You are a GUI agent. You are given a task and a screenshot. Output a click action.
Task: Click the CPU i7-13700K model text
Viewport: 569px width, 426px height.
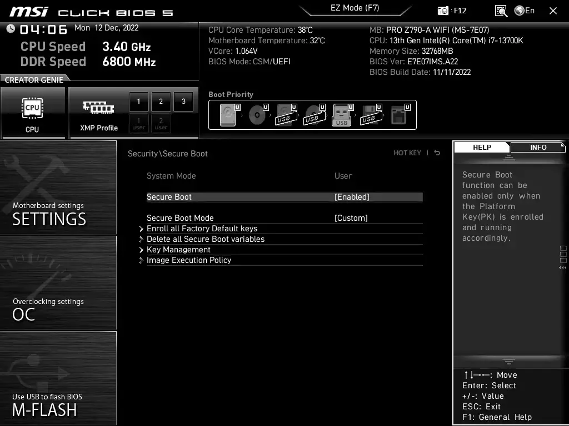(x=446, y=40)
